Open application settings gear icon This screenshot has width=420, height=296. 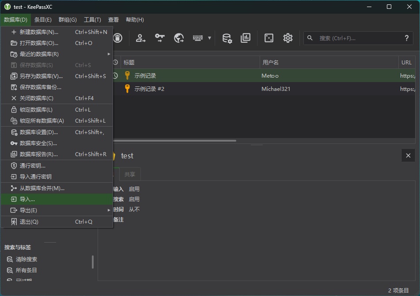tap(288, 38)
